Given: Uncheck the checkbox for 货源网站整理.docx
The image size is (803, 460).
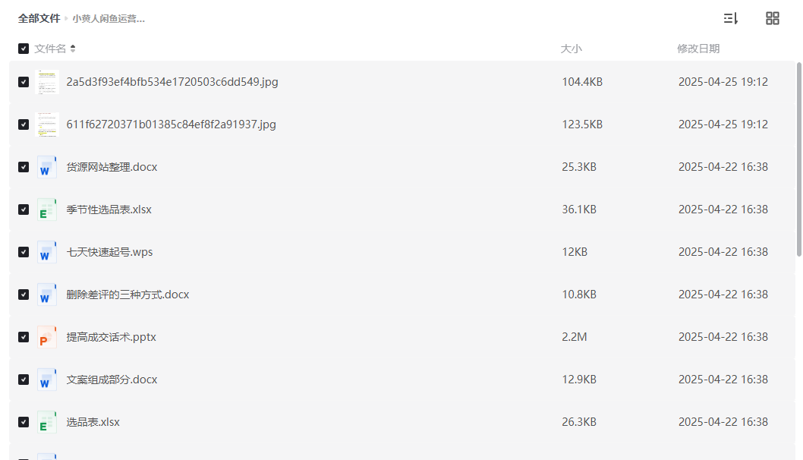Looking at the screenshot, I should pyautogui.click(x=24, y=167).
